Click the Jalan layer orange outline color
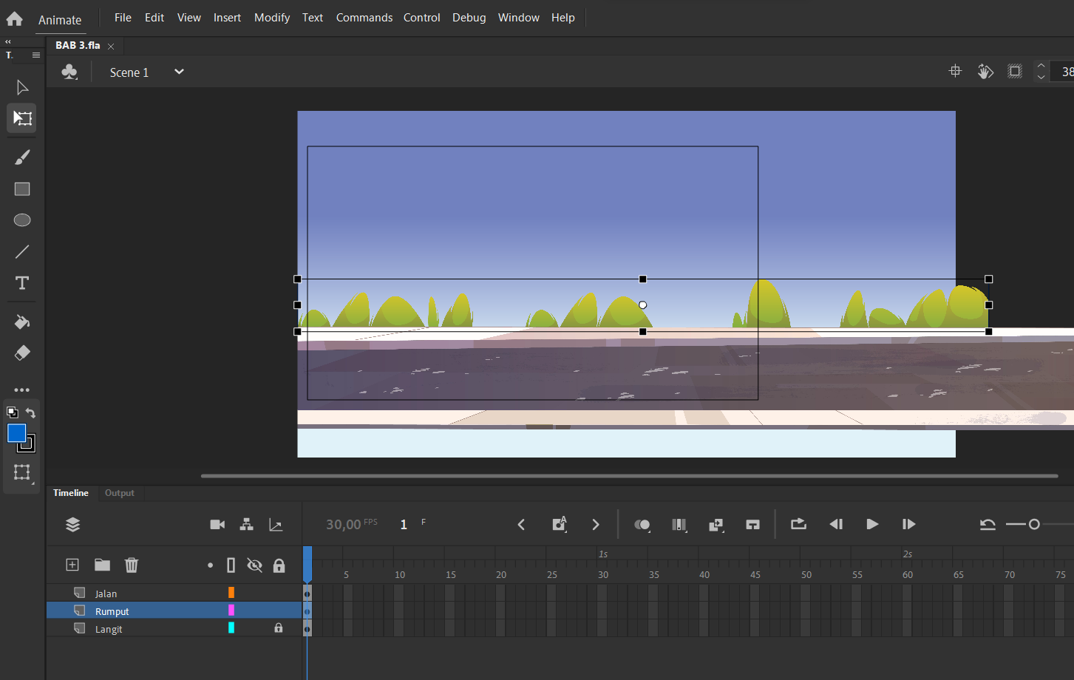The image size is (1074, 680). pyautogui.click(x=231, y=592)
